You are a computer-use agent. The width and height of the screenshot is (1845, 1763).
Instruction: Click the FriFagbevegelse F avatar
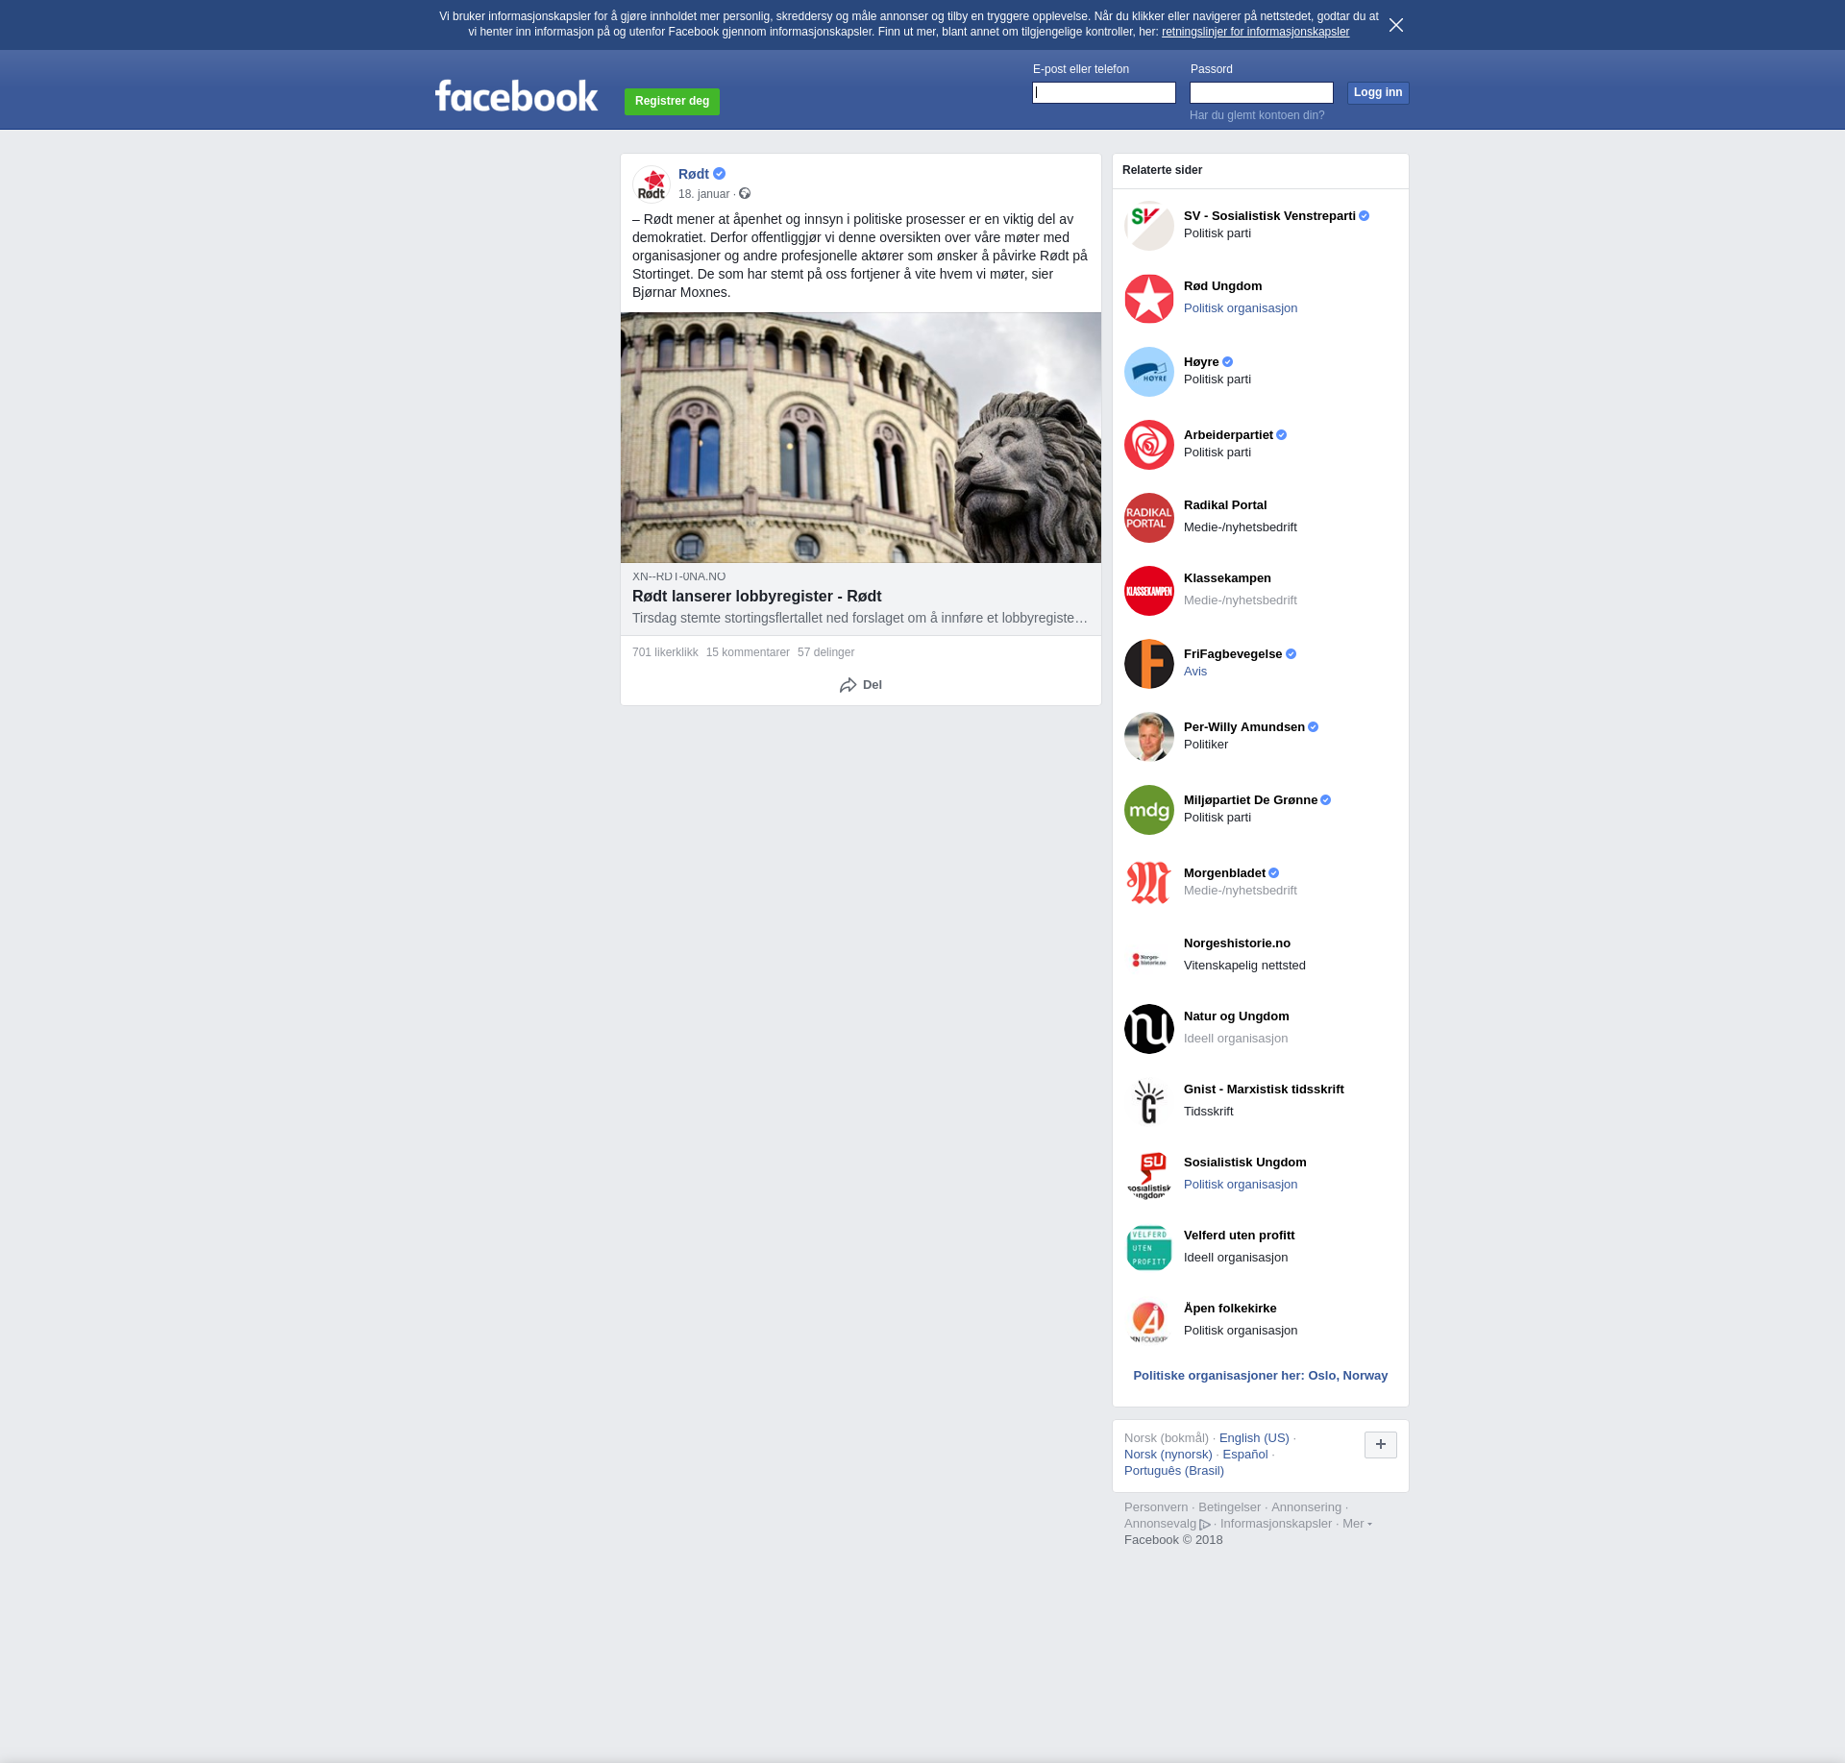[x=1149, y=664]
